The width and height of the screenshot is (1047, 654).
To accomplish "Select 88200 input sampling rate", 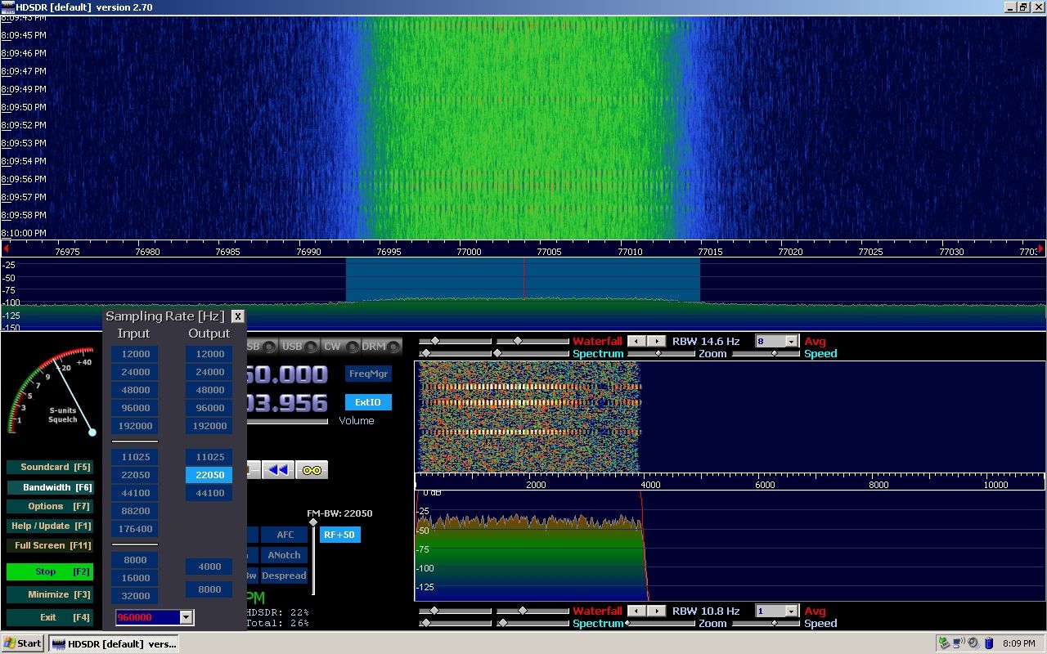I will 136,511.
